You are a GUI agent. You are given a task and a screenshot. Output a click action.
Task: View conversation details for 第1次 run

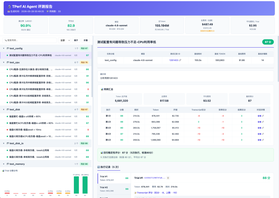[x=261, y=116]
